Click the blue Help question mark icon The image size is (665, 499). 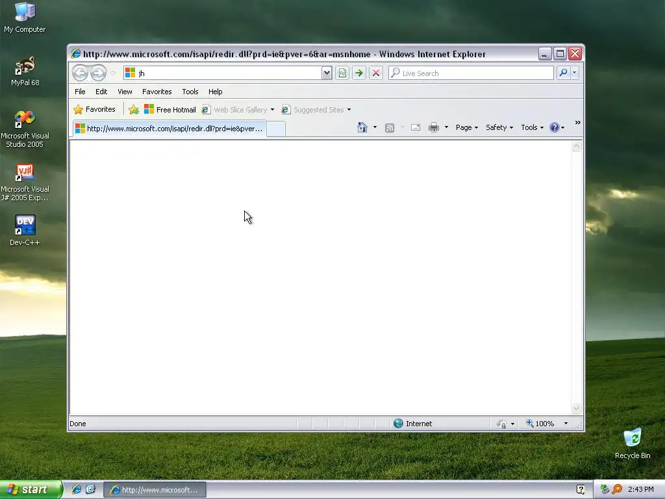(x=555, y=127)
